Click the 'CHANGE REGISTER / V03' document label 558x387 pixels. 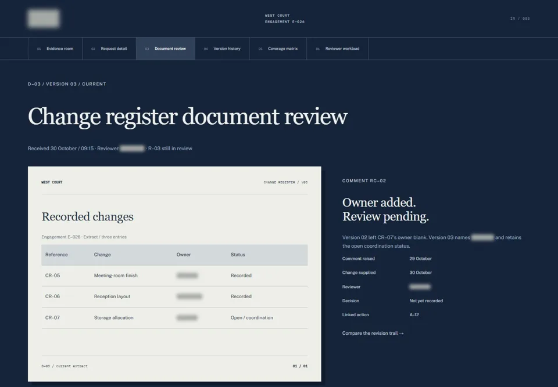(x=285, y=182)
